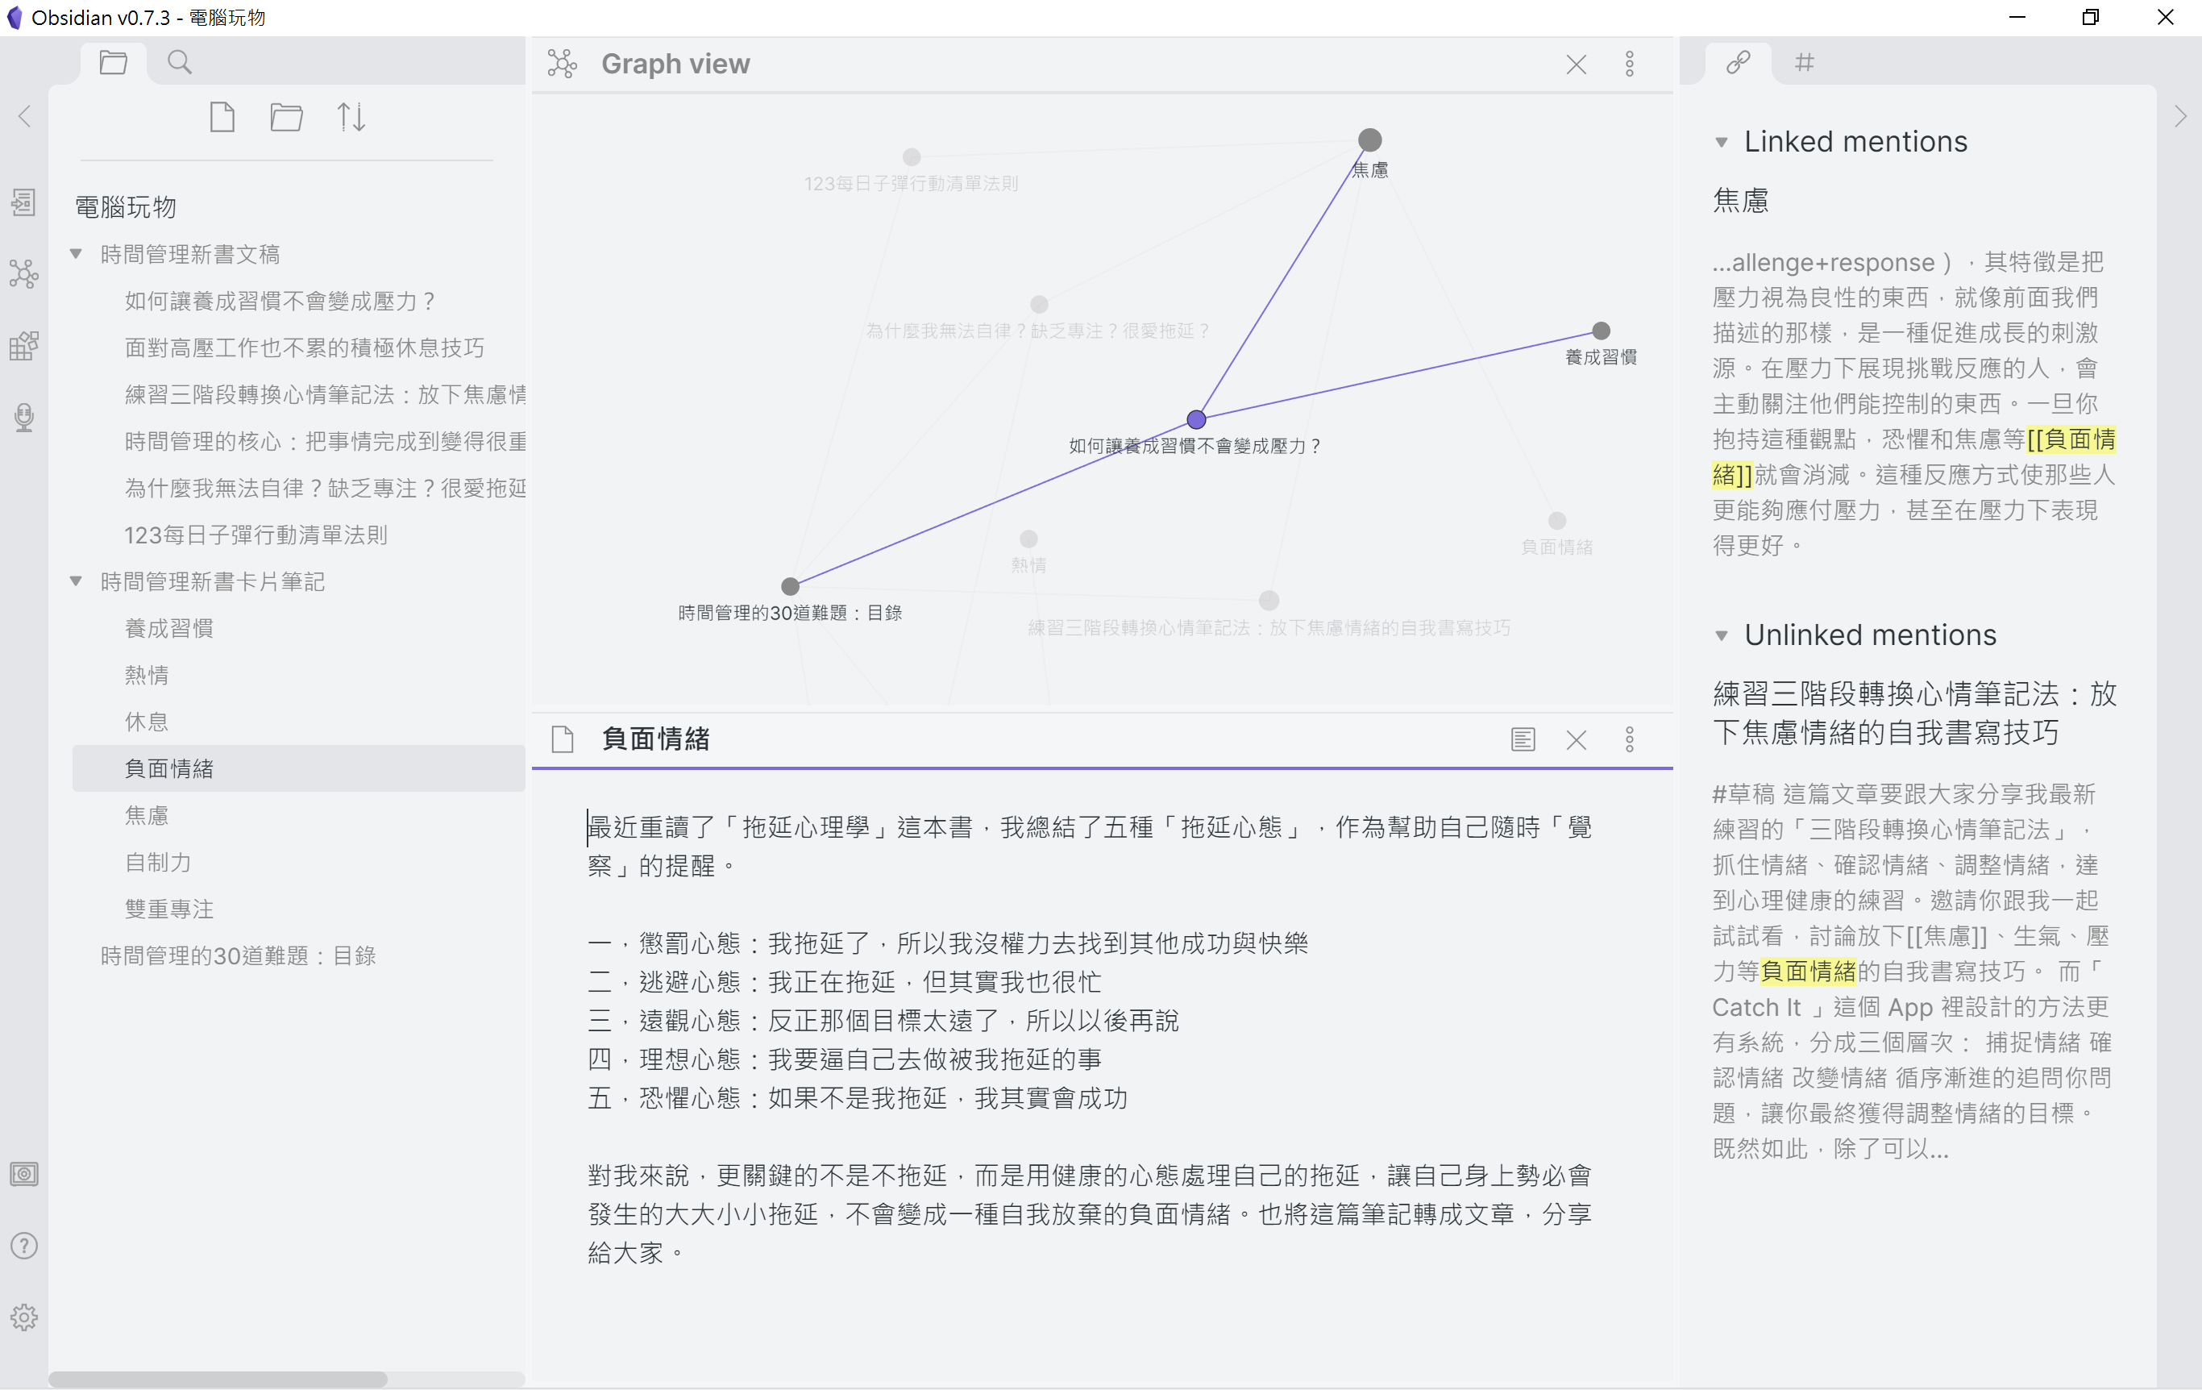
Task: Create a new folder in the file explorer
Action: point(286,116)
